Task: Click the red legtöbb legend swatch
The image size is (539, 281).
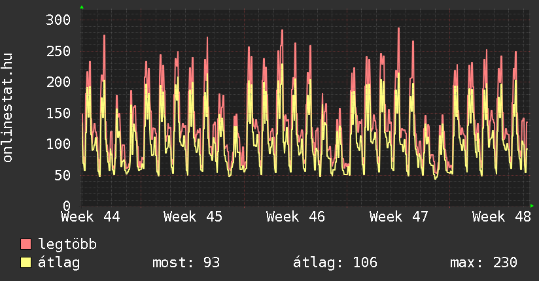Action: pos(26,244)
